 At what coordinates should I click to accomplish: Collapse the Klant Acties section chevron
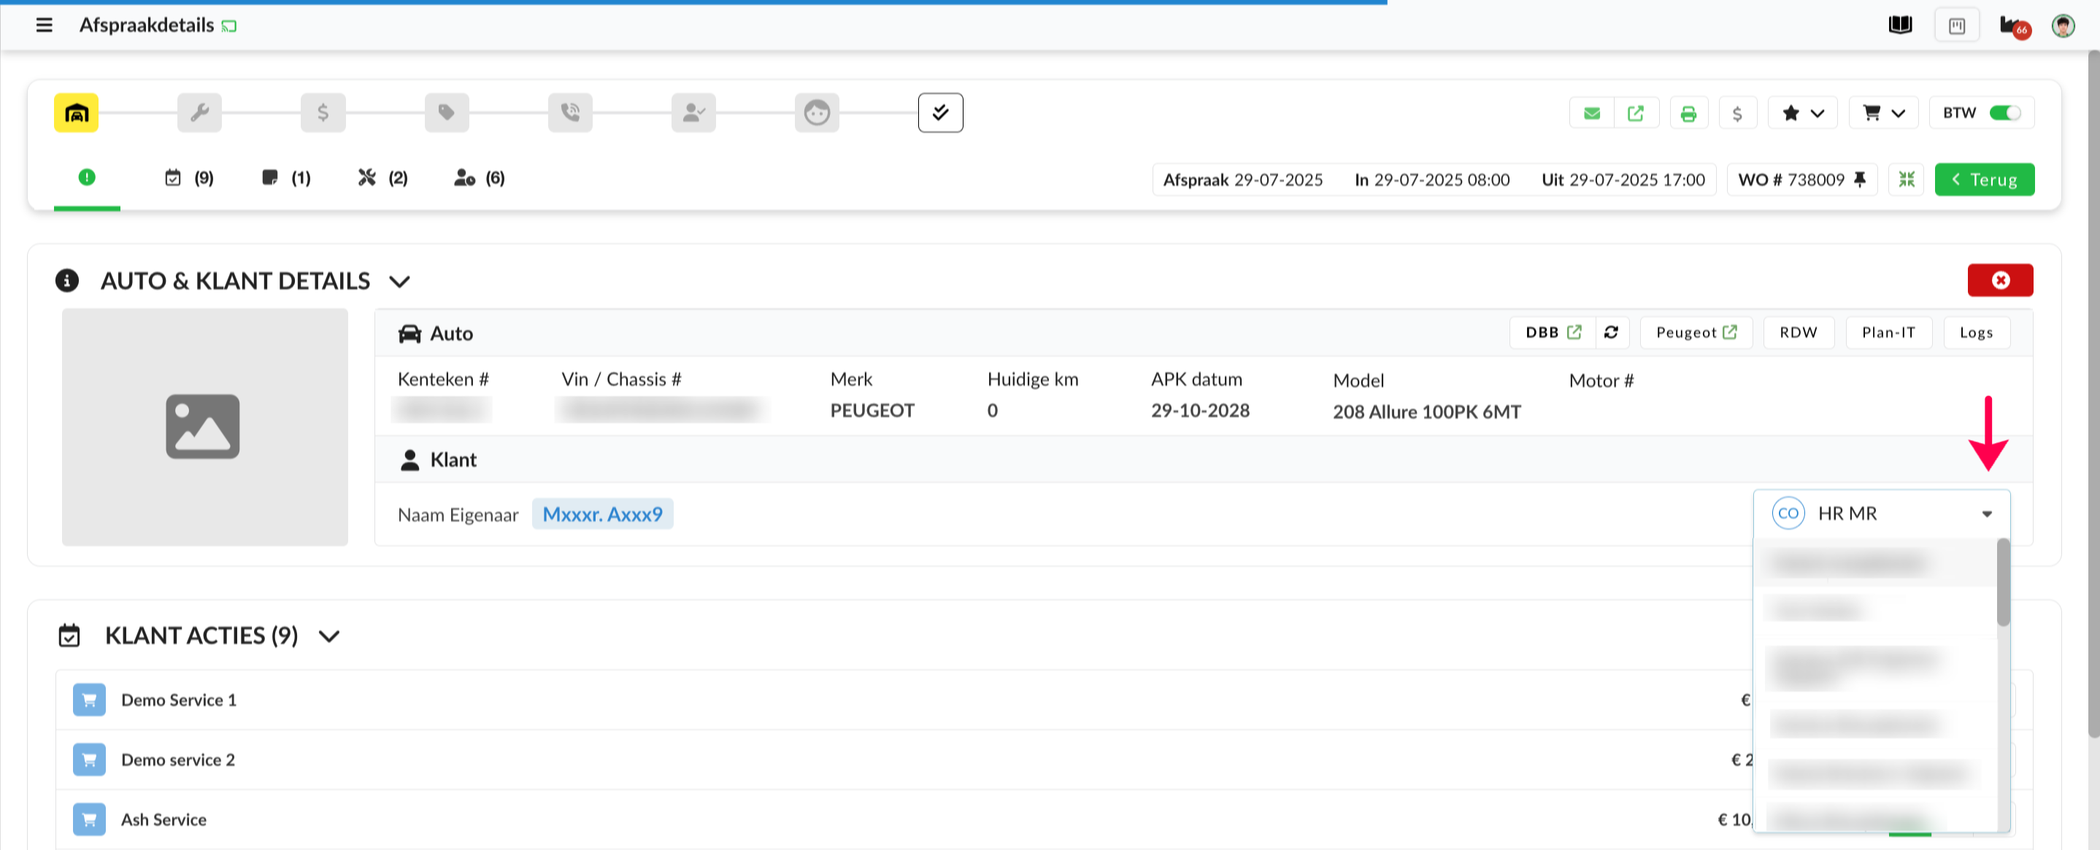(x=328, y=636)
